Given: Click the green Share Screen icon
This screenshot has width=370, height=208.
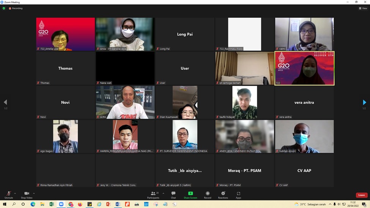Looking at the screenshot, I should (x=191, y=194).
